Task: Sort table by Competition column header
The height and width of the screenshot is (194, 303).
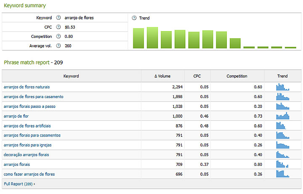Action: 237,76
